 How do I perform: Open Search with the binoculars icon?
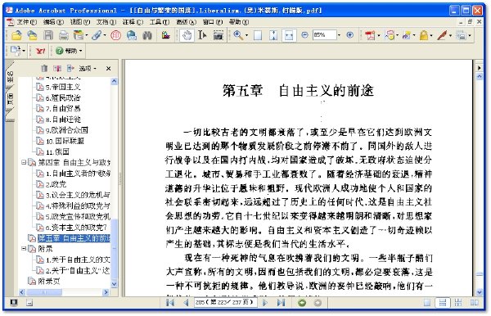[147, 35]
